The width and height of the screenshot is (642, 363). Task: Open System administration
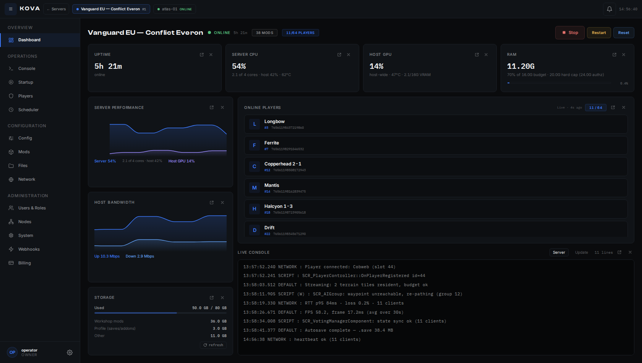(40, 235)
